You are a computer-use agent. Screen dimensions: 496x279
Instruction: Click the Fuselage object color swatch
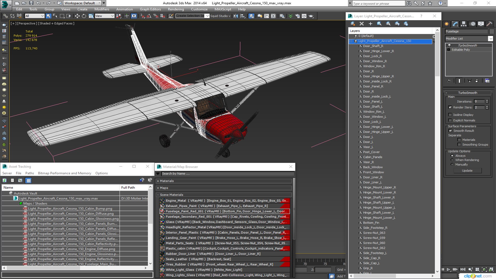pyautogui.click(x=491, y=32)
